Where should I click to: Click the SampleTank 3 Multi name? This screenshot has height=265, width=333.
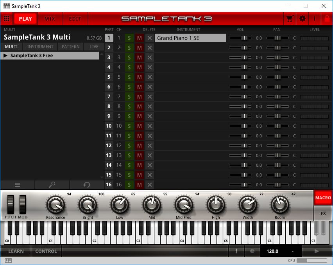coord(37,37)
